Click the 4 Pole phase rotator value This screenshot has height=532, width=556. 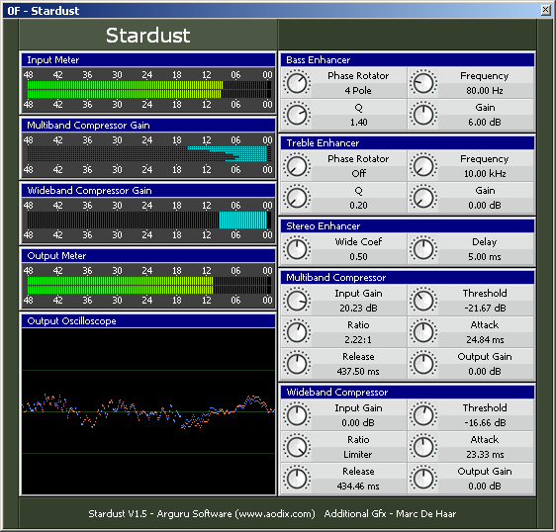click(x=358, y=91)
